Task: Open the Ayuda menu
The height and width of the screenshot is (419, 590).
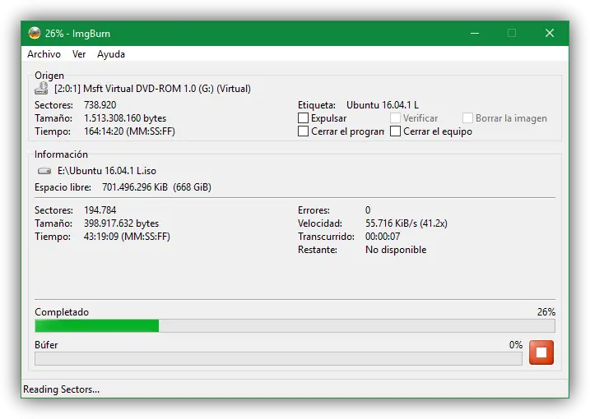Action: click(x=111, y=54)
